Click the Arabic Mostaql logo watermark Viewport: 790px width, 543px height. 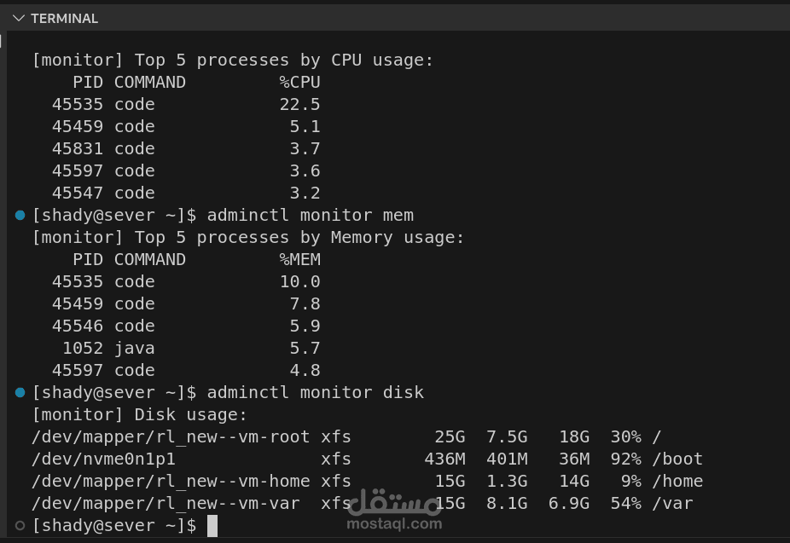coord(394,502)
